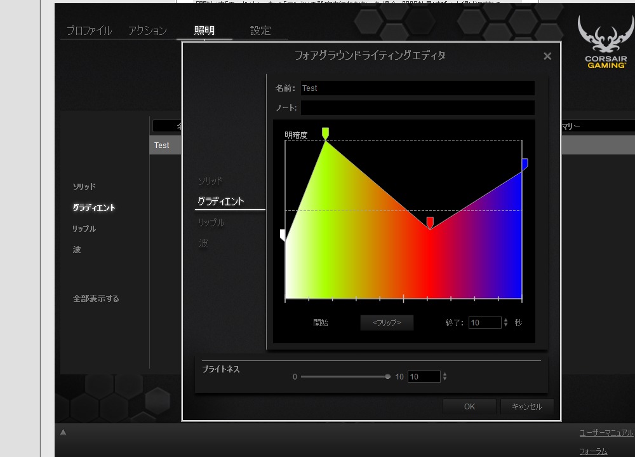This screenshot has height=457, width=635.
Task: Open the 照明 tab
Action: (204, 31)
